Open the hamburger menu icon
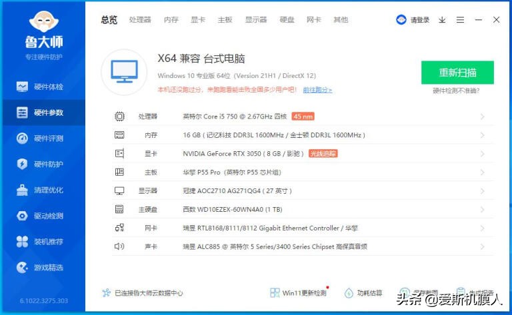 (x=460, y=20)
